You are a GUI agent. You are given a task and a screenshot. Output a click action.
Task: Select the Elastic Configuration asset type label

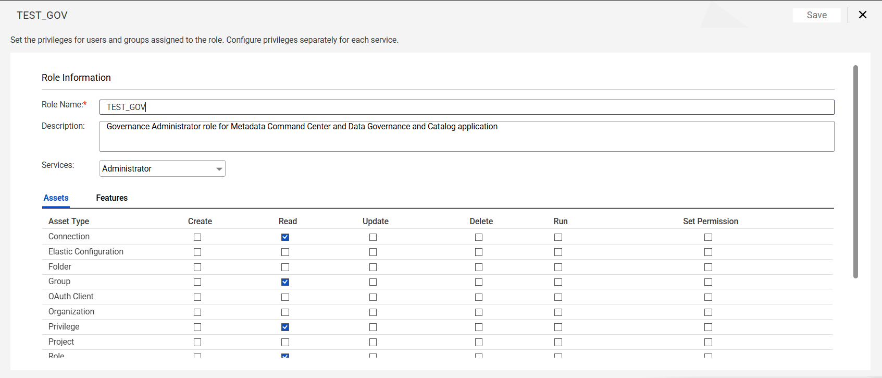(x=86, y=251)
